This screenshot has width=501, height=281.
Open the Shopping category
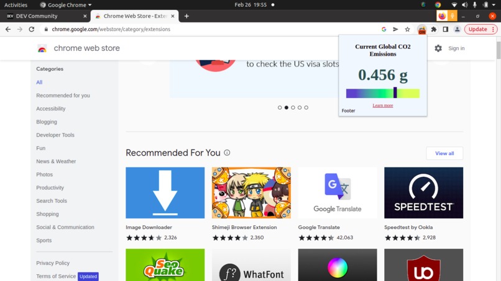click(x=48, y=214)
